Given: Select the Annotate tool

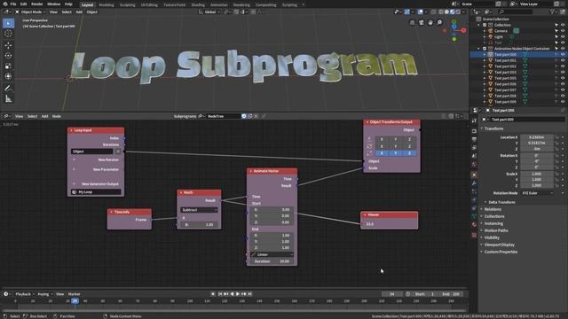Looking at the screenshot, I should [x=8, y=89].
